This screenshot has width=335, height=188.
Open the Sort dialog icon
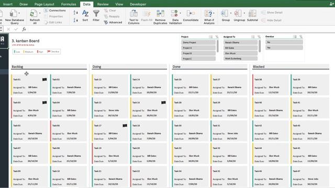click(x=85, y=14)
